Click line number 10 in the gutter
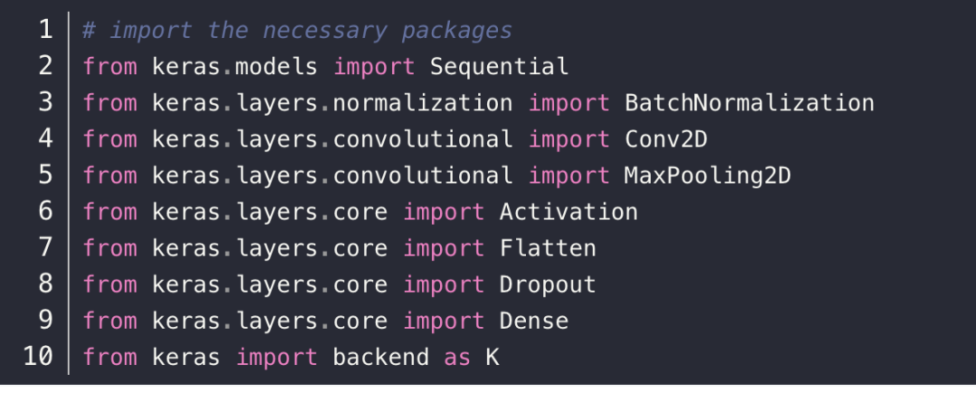 click(38, 357)
